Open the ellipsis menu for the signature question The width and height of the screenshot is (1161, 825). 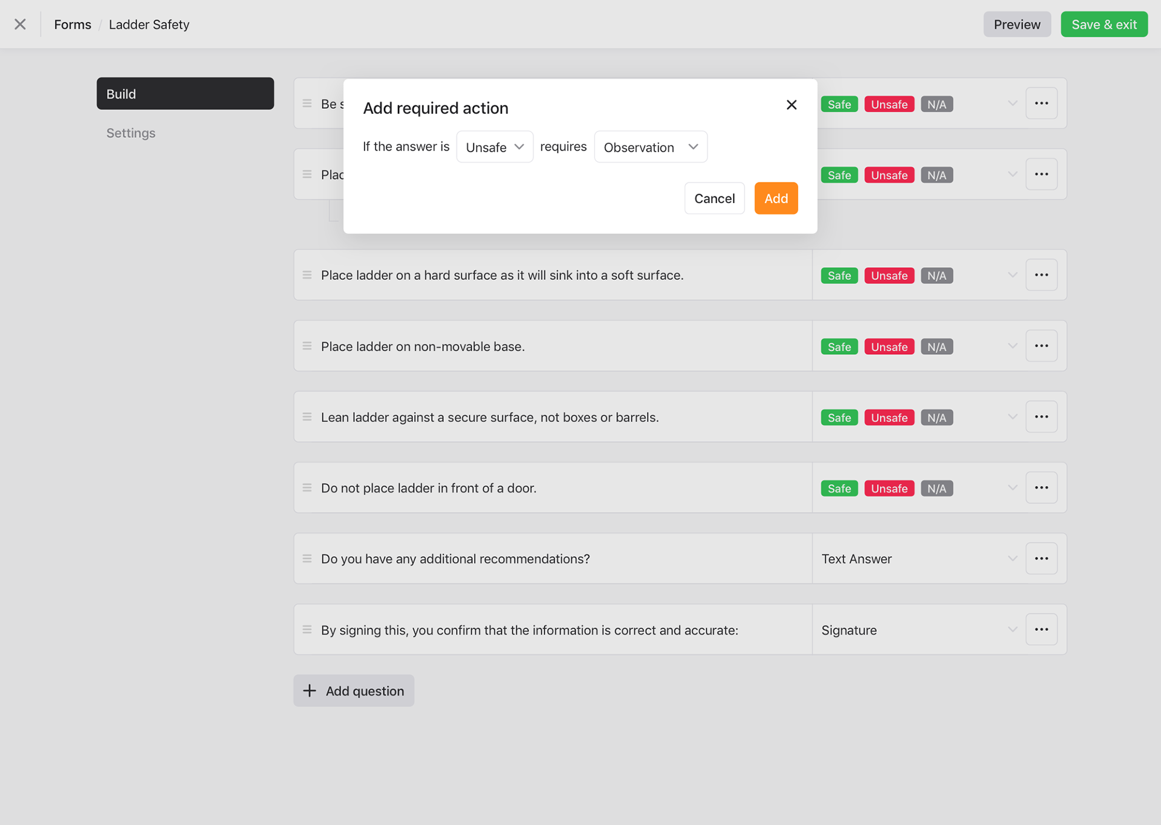coord(1041,629)
